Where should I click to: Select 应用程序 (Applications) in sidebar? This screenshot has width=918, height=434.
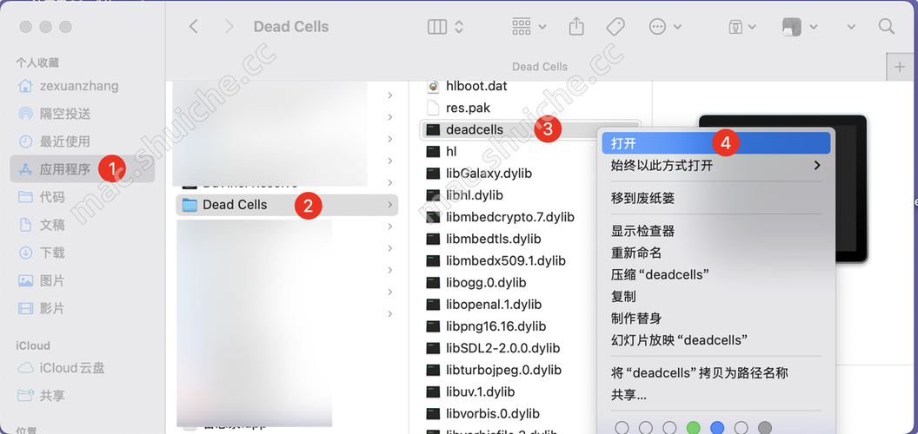[x=82, y=169]
